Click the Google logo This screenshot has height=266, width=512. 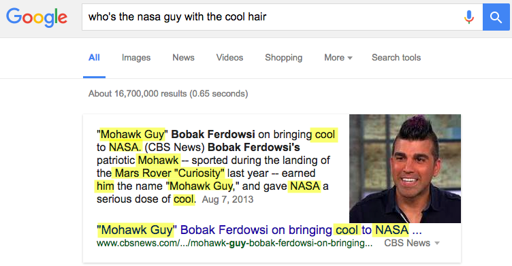37,18
